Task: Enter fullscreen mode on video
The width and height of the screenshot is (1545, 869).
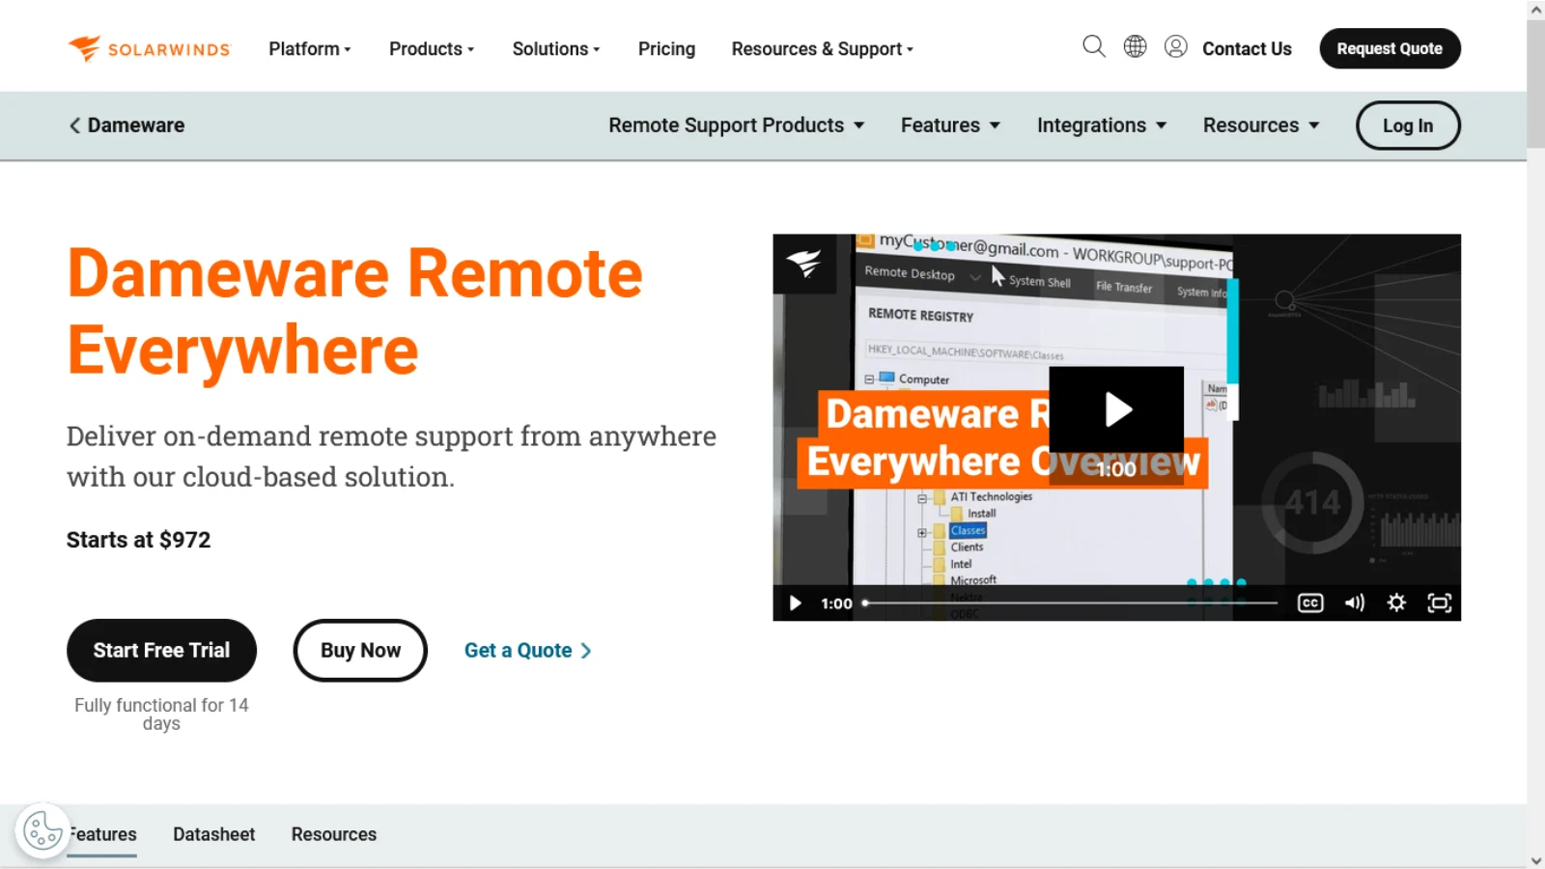Action: coord(1439,603)
